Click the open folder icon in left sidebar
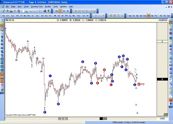Image resolution: width=173 pixels, height=124 pixels. (x=2, y=22)
